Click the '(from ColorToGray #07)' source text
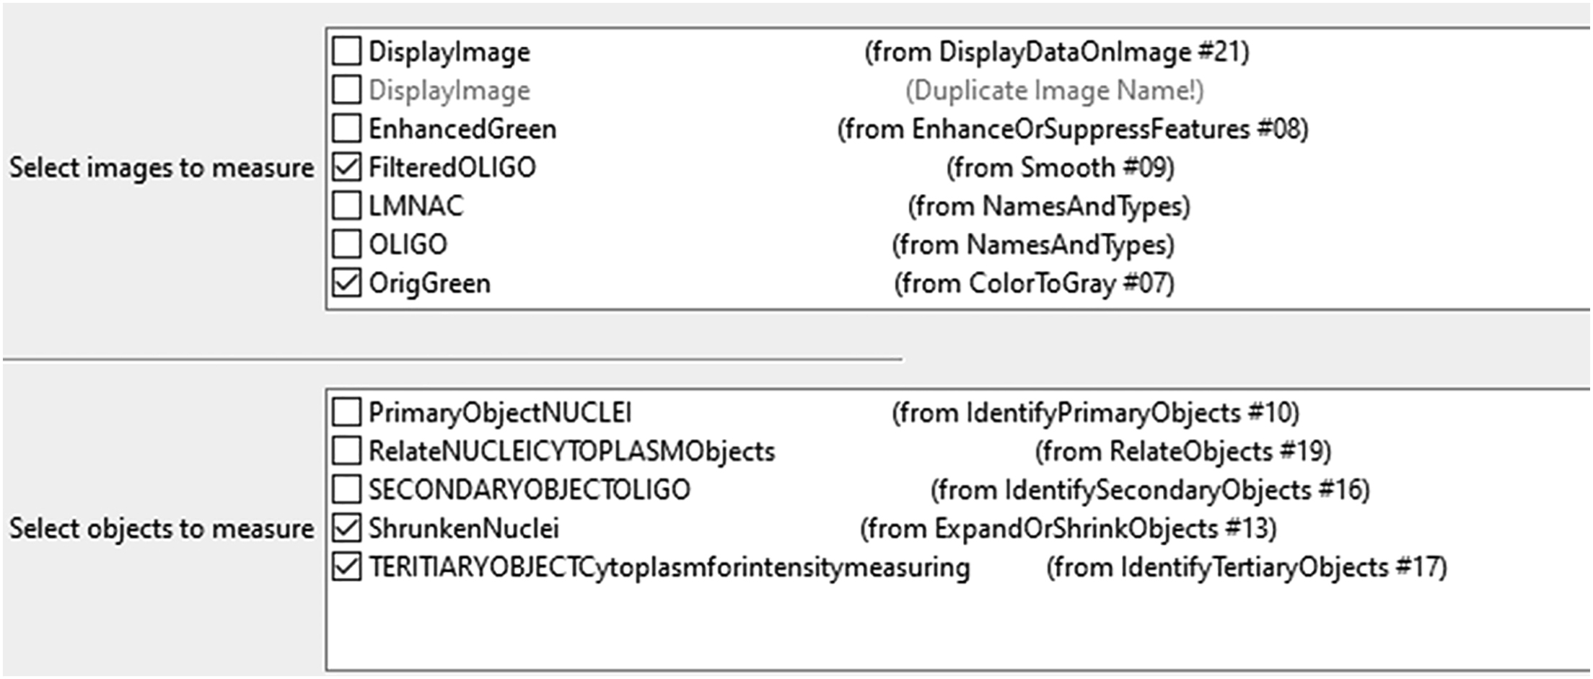Screen dimensions: 1593x679 click(x=1034, y=283)
